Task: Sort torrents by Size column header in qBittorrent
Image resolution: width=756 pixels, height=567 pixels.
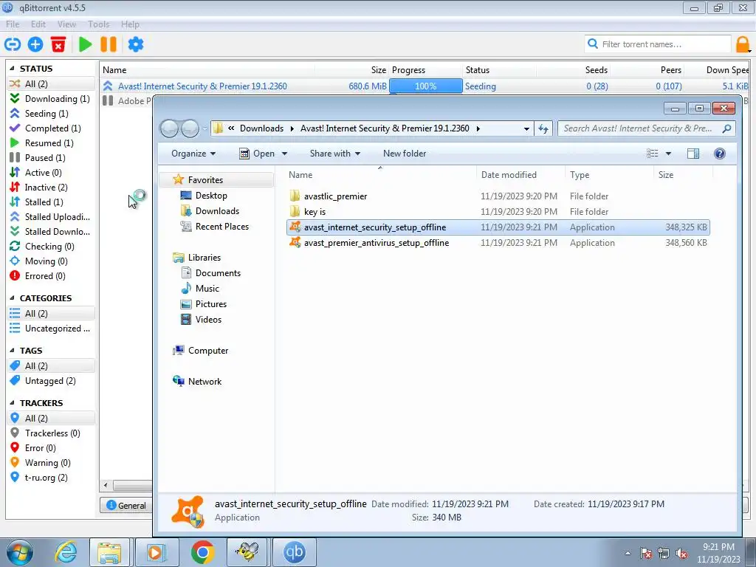Action: [379, 70]
